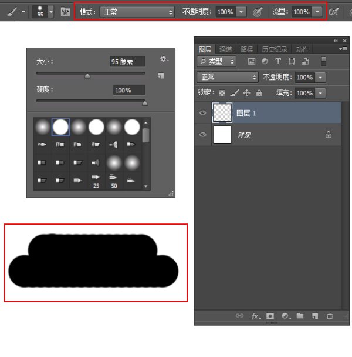Create new preset from this brush icon
352x357 pixels.
(161, 75)
